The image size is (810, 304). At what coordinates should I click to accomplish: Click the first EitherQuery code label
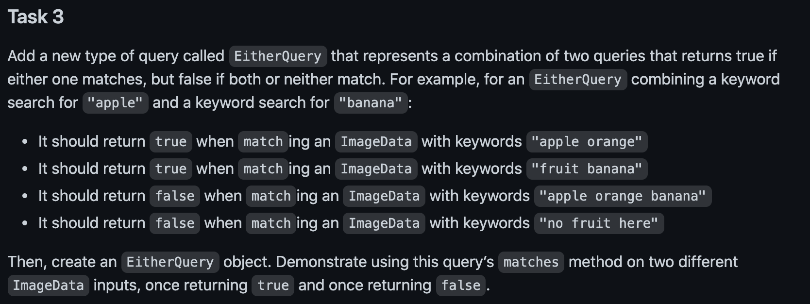click(278, 56)
